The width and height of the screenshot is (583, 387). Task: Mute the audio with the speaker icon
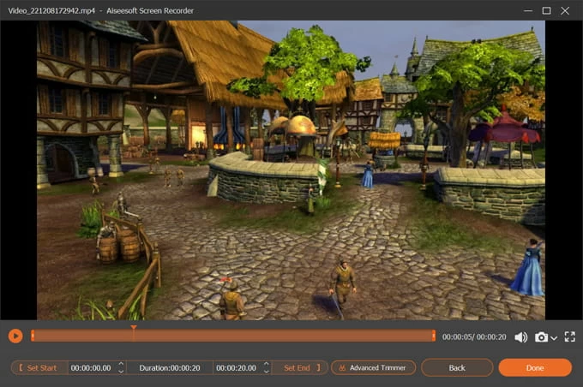520,337
